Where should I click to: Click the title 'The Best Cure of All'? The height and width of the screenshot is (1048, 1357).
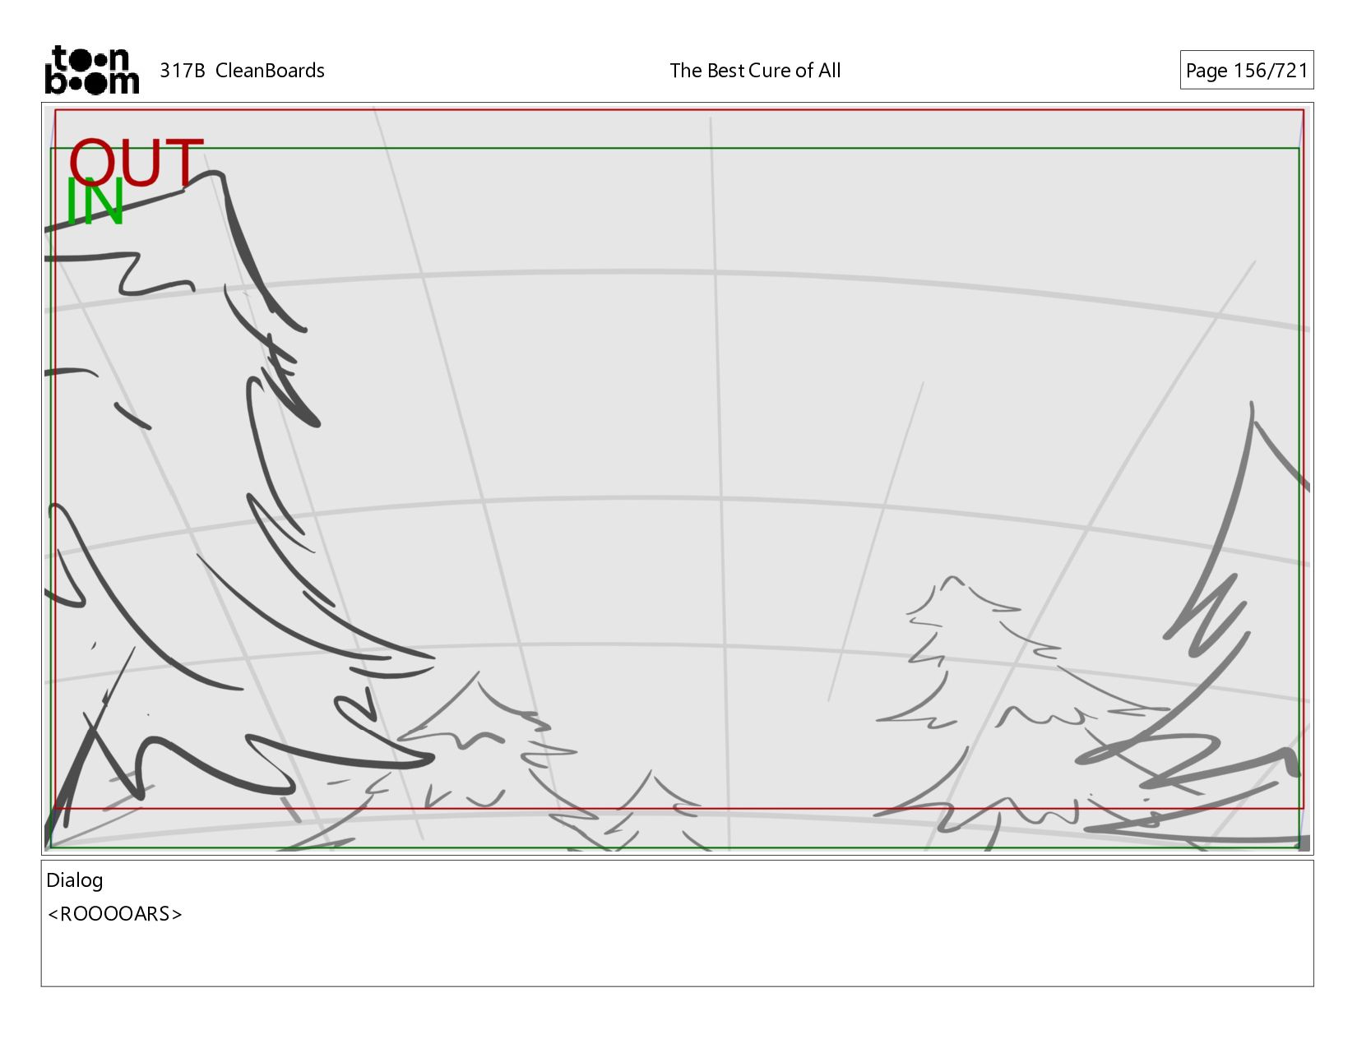755,71
